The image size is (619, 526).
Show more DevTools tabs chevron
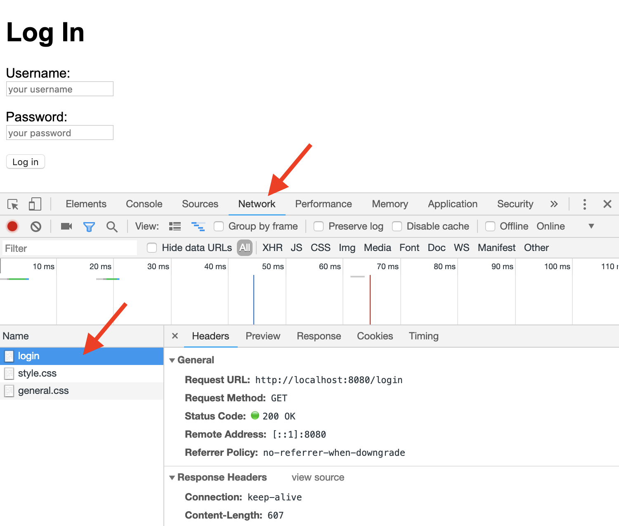pyautogui.click(x=554, y=204)
